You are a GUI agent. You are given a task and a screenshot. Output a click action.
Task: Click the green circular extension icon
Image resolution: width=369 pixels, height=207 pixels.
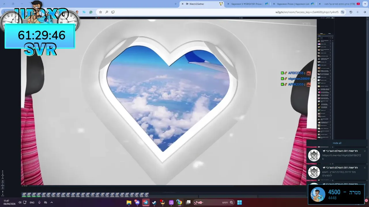click(91, 12)
